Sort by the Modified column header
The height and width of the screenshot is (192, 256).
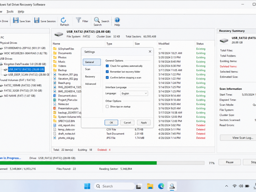(x=176, y=44)
